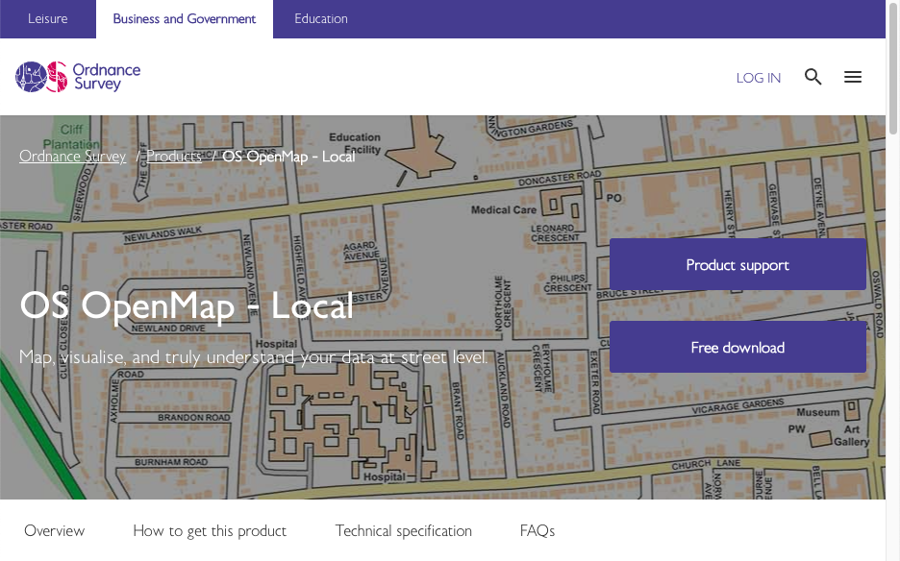Click the page vertical scrollbar thumb

click(892, 67)
